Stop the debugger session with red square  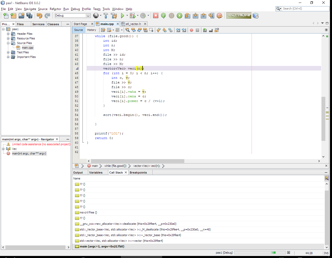pos(156,16)
